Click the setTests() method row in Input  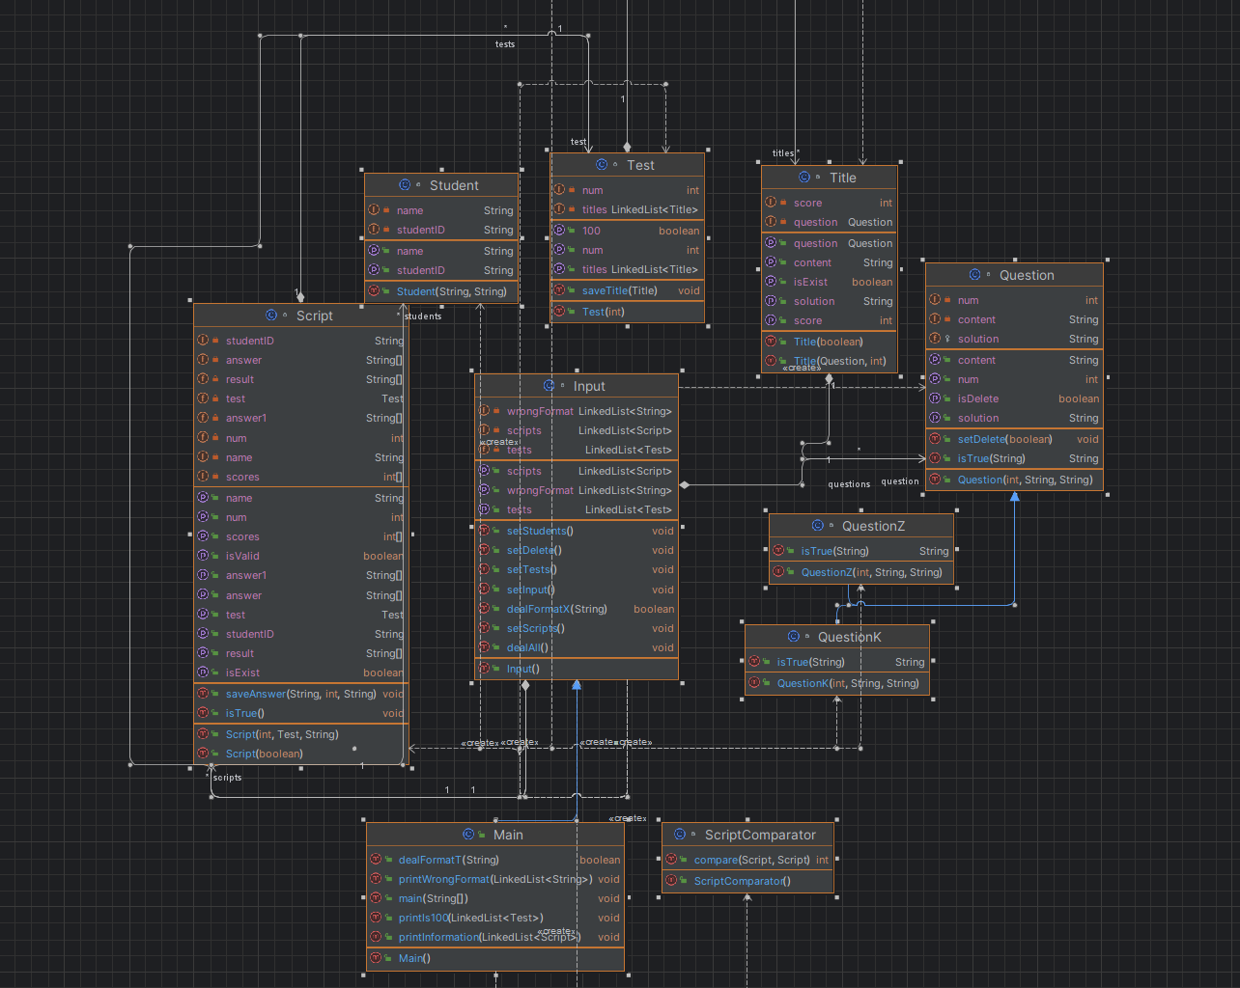coord(577,569)
